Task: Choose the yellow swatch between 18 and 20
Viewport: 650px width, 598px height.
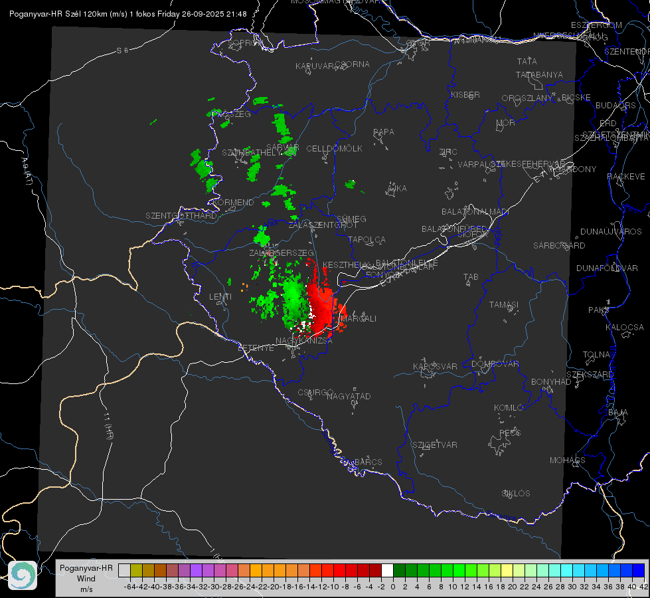Action: (507, 570)
